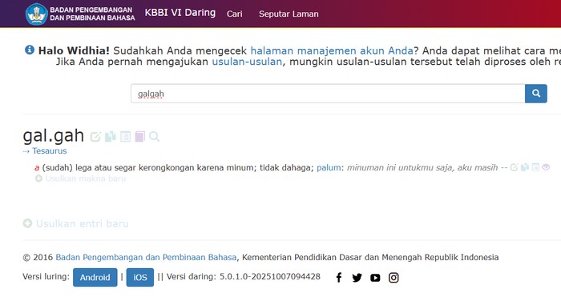Click Usulkan entri baru link text
Viewport: 561px width, 305px height.
[83, 224]
